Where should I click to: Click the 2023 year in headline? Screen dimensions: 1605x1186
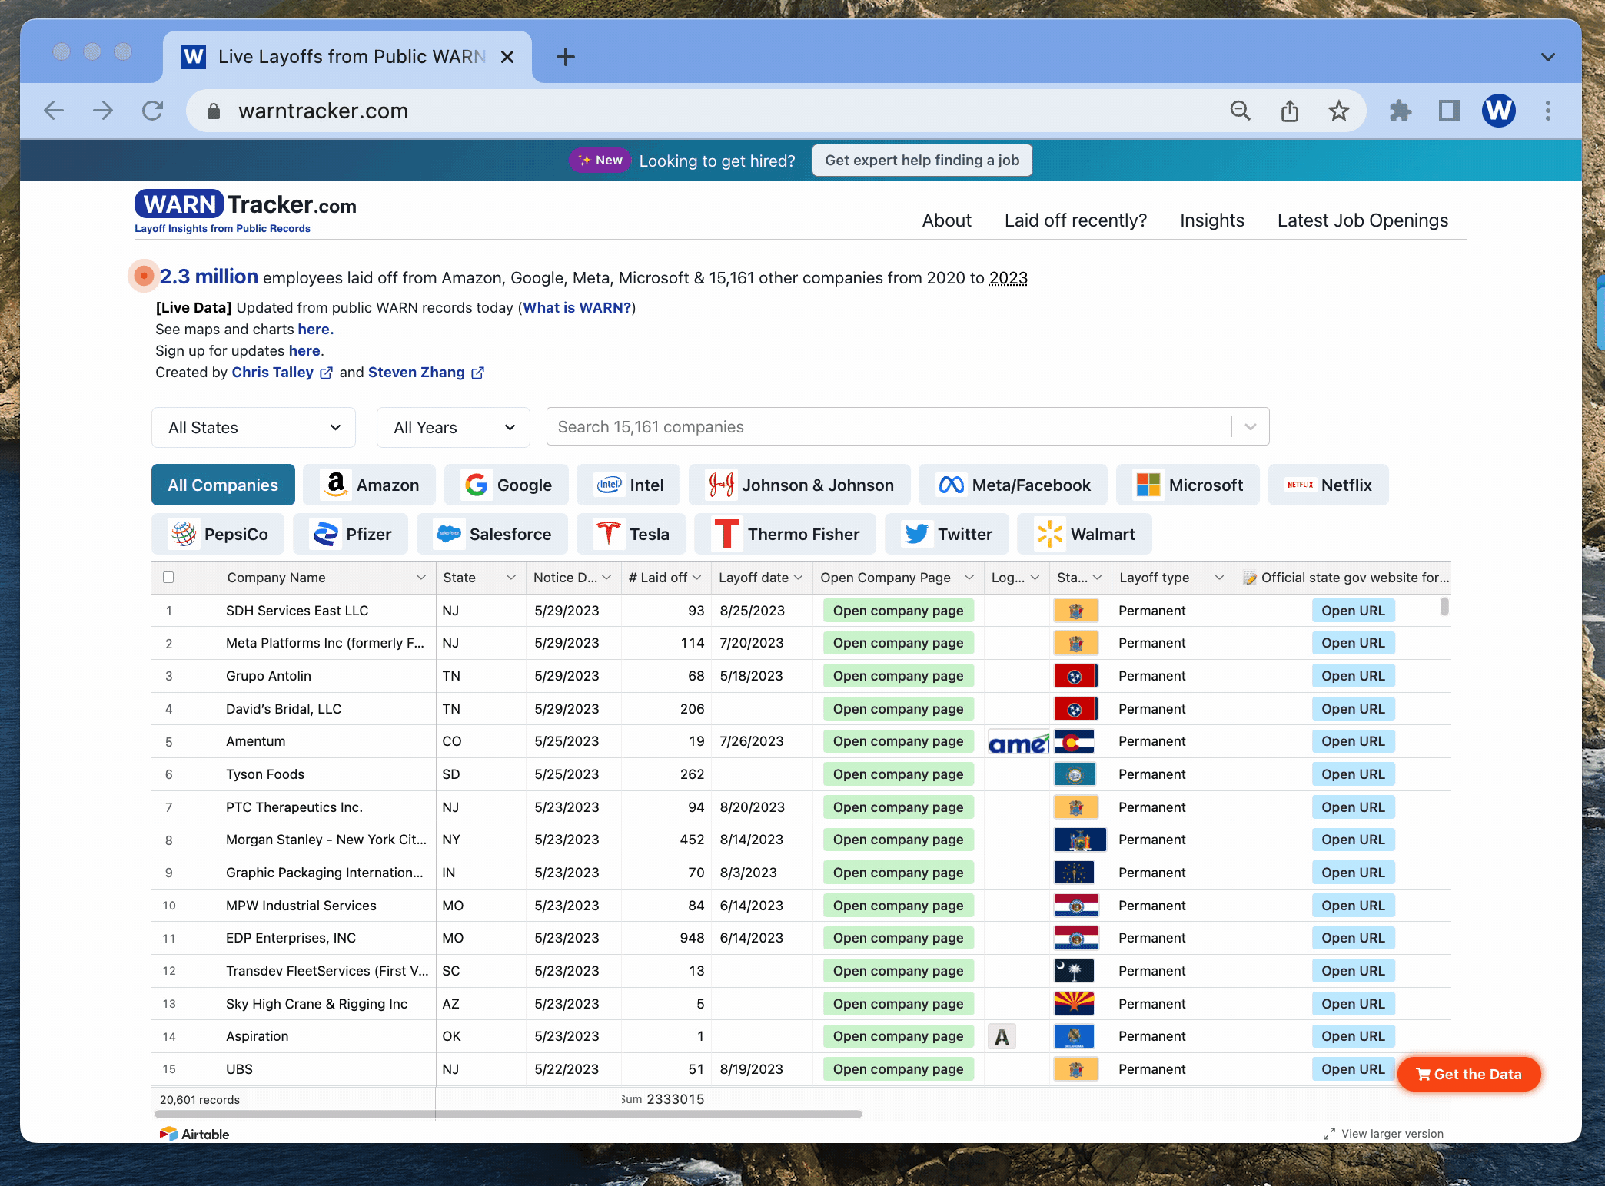[x=1009, y=278]
